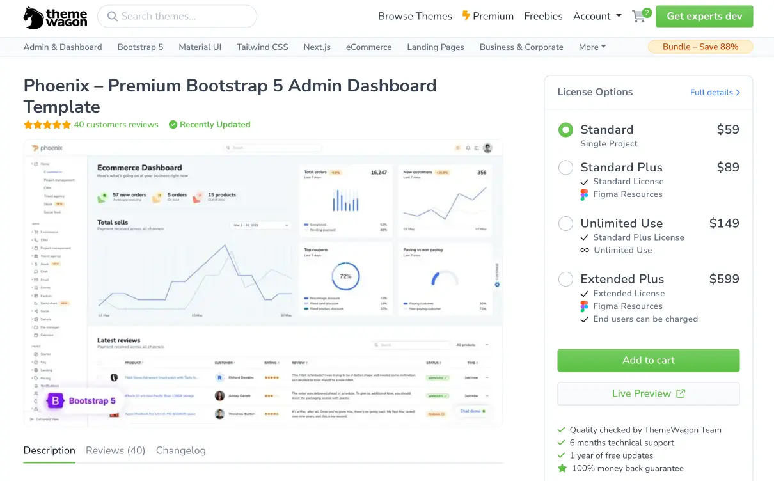
Task: Click the Figma icon under Extended Plus
Action: (x=584, y=306)
